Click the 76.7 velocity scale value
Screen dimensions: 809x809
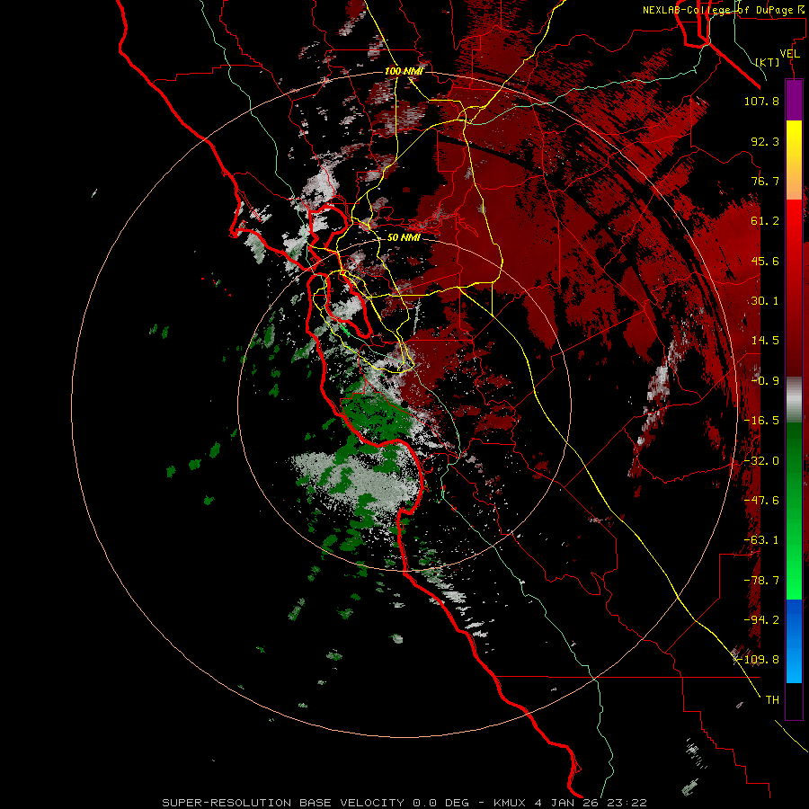coord(765,181)
